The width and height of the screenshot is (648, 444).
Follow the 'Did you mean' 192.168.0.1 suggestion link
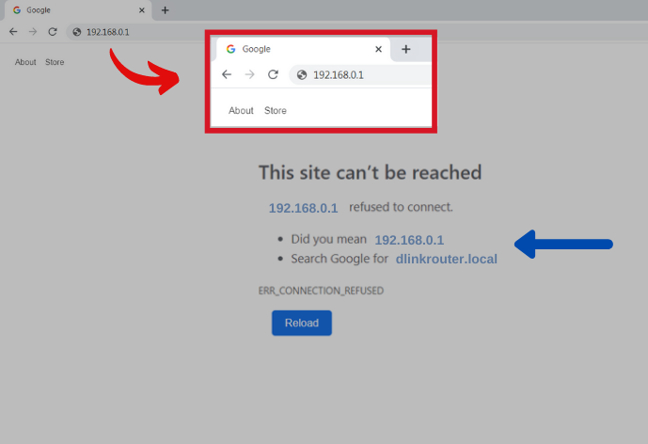pyautogui.click(x=409, y=240)
